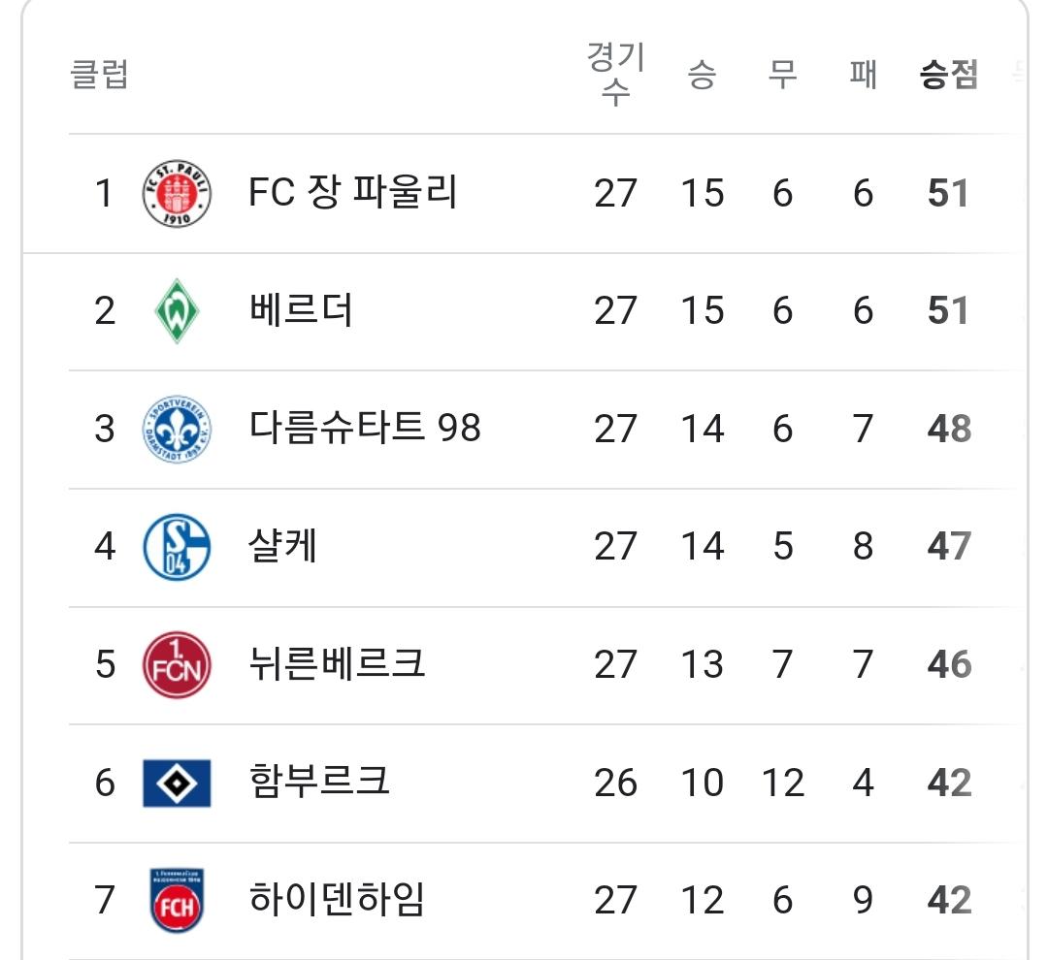This screenshot has width=1048, height=960.
Task: Click the Schalke 04 blue logo
Action: (178, 547)
